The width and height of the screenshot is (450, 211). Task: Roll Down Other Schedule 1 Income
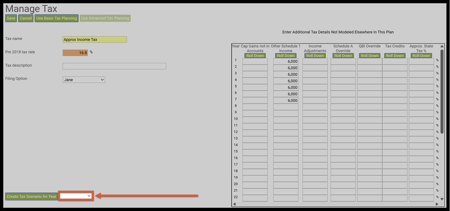tap(286, 56)
